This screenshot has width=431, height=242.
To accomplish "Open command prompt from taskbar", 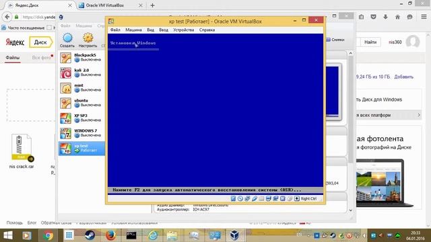I will tap(131, 235).
